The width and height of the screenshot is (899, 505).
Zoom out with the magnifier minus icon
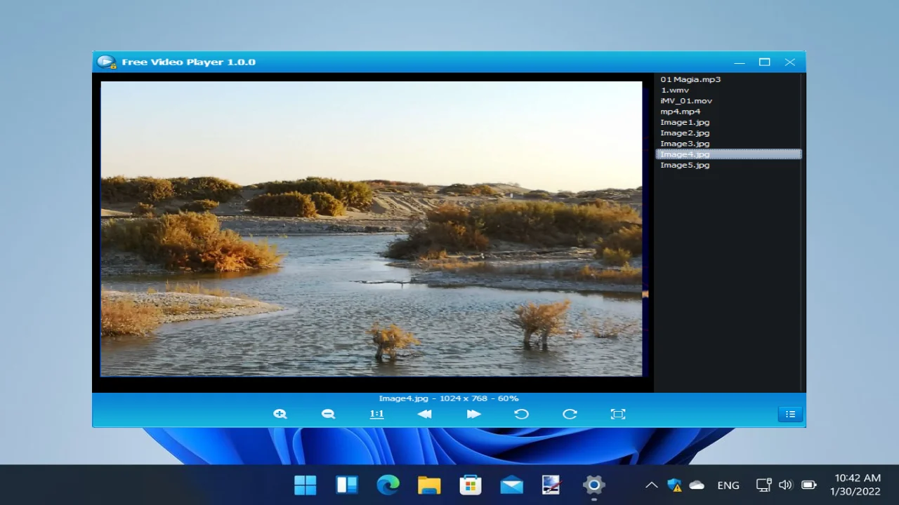(x=328, y=414)
